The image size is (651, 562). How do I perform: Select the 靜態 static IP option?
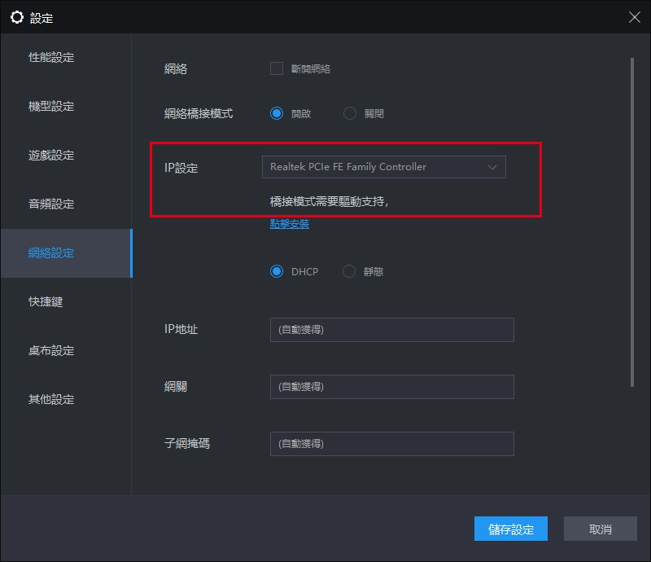coord(350,273)
